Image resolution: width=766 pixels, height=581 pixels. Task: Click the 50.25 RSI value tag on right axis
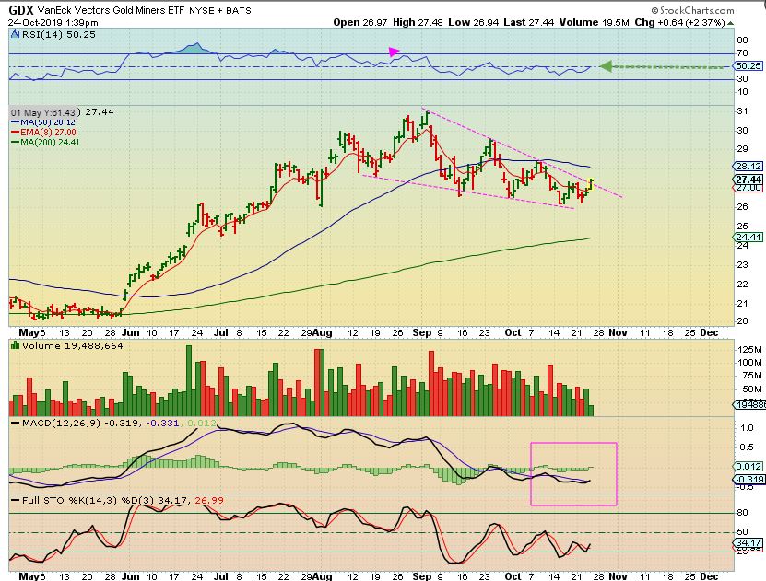748,66
